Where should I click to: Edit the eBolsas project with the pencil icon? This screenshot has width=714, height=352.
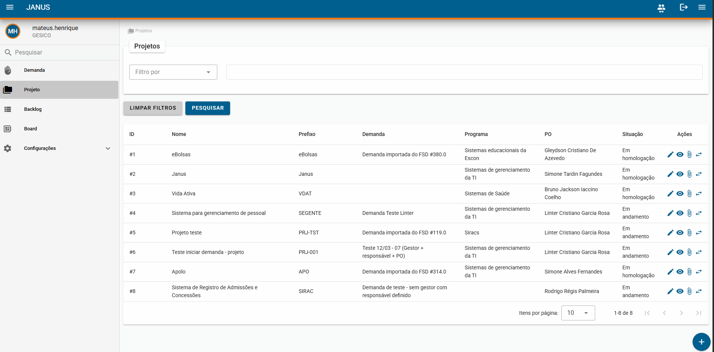click(670, 154)
